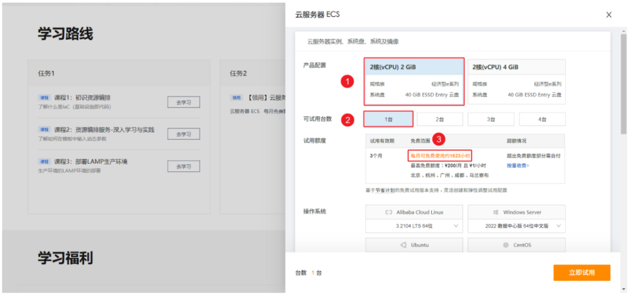Screen dimensions: 631x296
Task: Select Alibaba Cloud Linux operating system
Action: 414,212
